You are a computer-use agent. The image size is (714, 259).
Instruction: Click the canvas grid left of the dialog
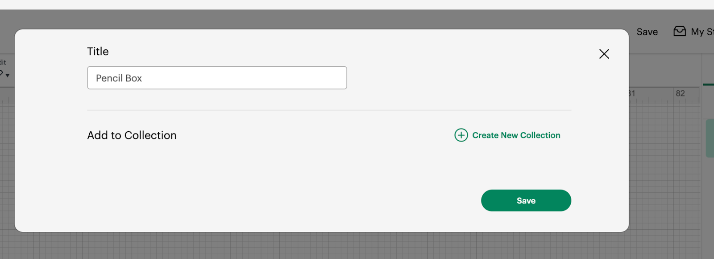click(x=7, y=178)
